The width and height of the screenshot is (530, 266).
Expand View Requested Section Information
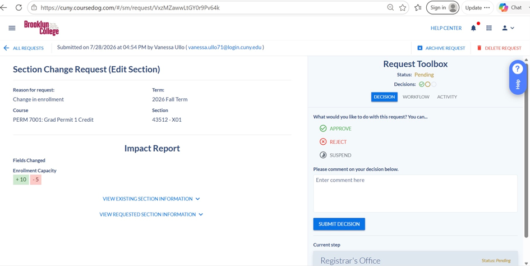tap(151, 214)
